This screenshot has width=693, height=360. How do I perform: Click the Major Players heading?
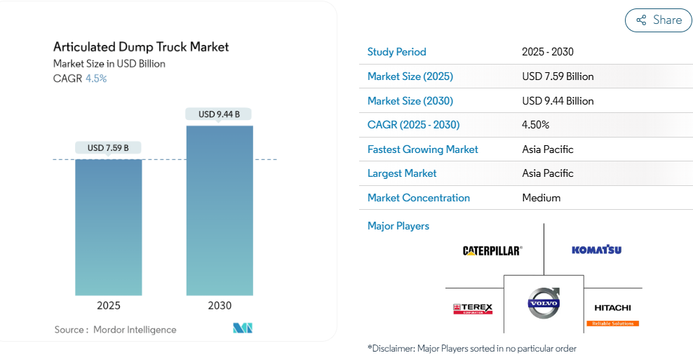[398, 226]
